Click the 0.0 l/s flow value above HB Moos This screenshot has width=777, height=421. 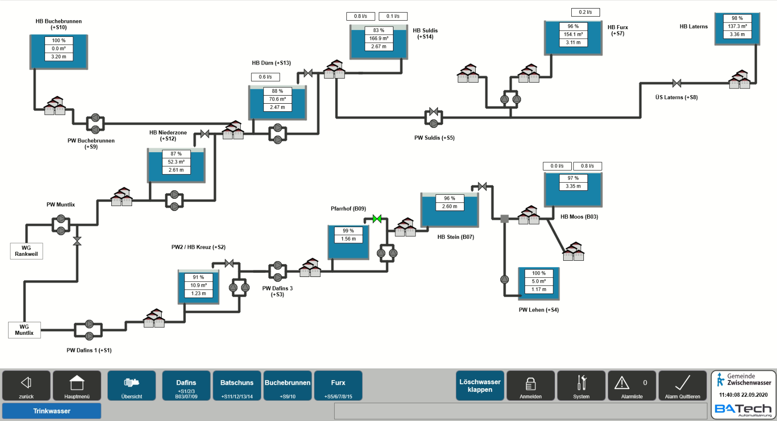click(557, 166)
